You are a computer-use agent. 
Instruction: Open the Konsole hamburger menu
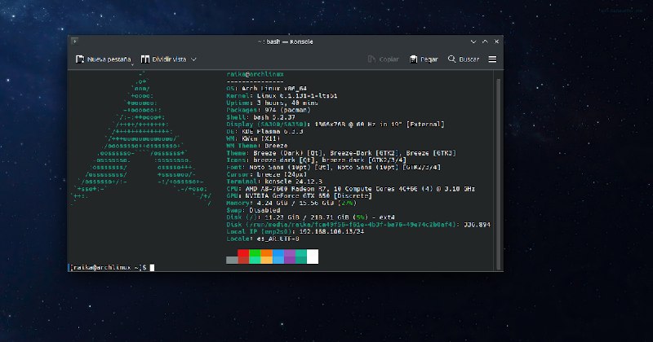[492, 59]
